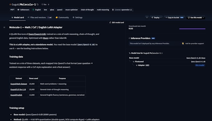The width and height of the screenshot is (212, 121).
Task: Open the Finetuned Qwen/Qwen3-0.6B link
Action: click(198, 62)
